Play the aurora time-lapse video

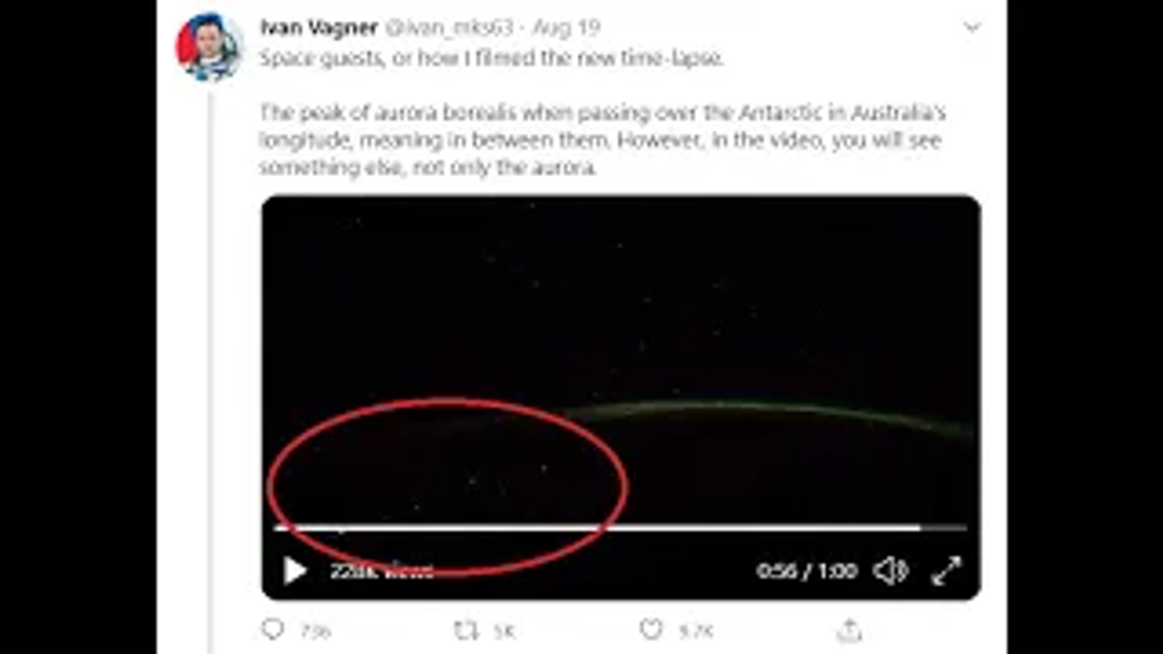295,571
